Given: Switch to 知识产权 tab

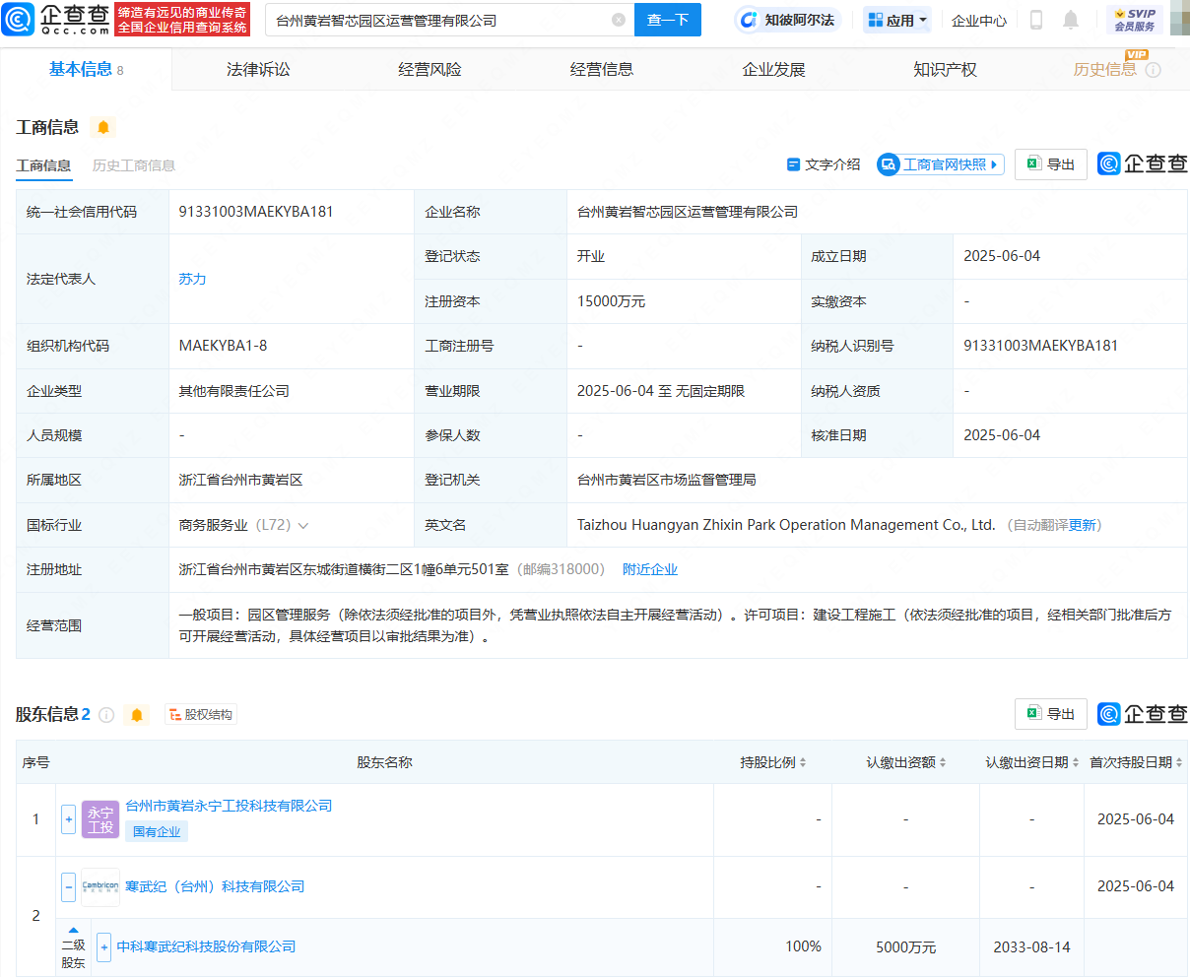Looking at the screenshot, I should pos(945,69).
